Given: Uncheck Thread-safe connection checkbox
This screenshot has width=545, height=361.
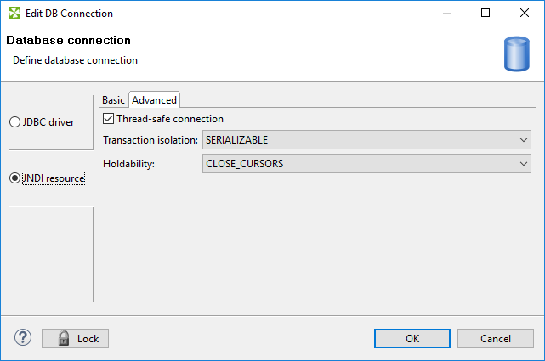Looking at the screenshot, I should coord(108,119).
